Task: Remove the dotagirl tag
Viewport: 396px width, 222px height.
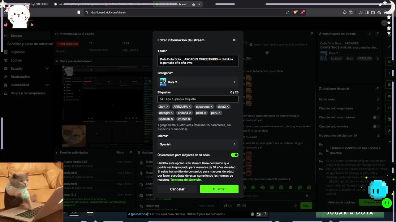Action: pos(172,113)
